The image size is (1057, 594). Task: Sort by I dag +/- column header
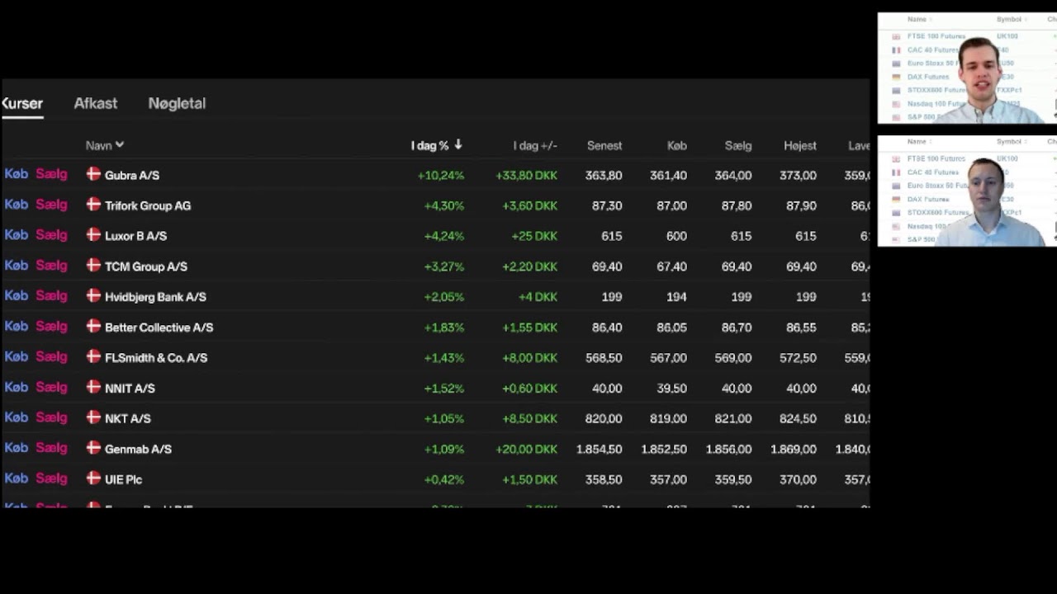[x=535, y=145]
